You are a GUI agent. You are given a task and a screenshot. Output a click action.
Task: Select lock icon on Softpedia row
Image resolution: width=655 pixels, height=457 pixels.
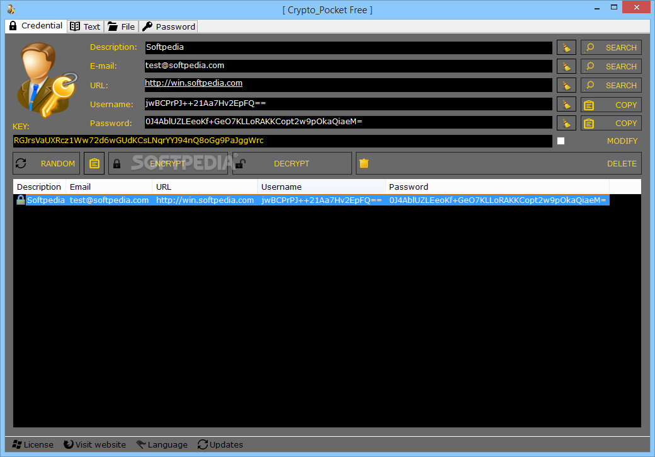20,200
